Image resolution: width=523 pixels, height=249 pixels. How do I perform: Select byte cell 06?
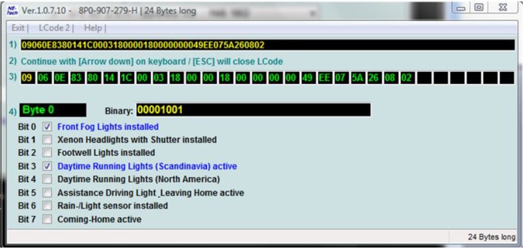pos(44,78)
